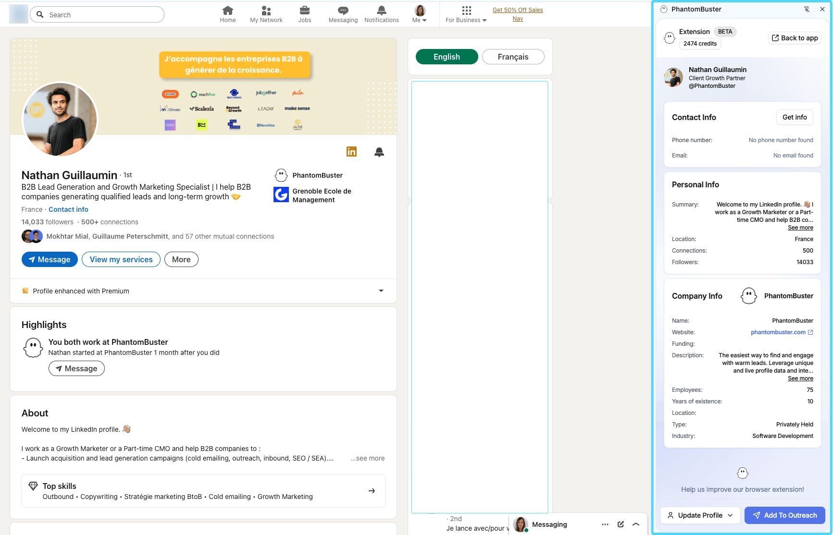
Task: Go to the Home tab
Action: point(227,14)
